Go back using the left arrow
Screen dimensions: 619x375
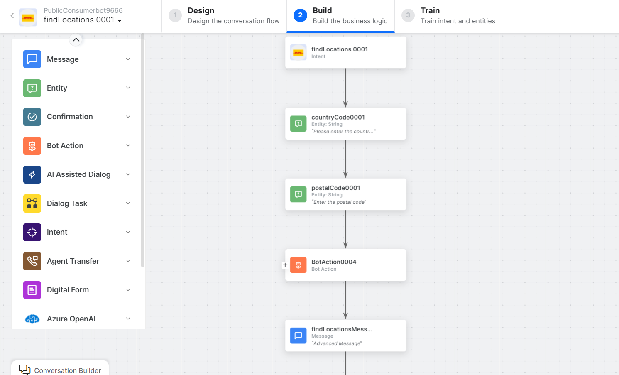click(12, 16)
